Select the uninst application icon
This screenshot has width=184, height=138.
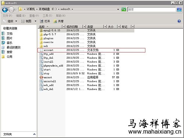[41, 77]
